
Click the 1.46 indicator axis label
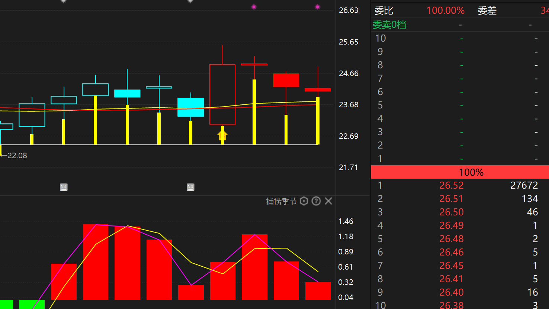point(346,221)
